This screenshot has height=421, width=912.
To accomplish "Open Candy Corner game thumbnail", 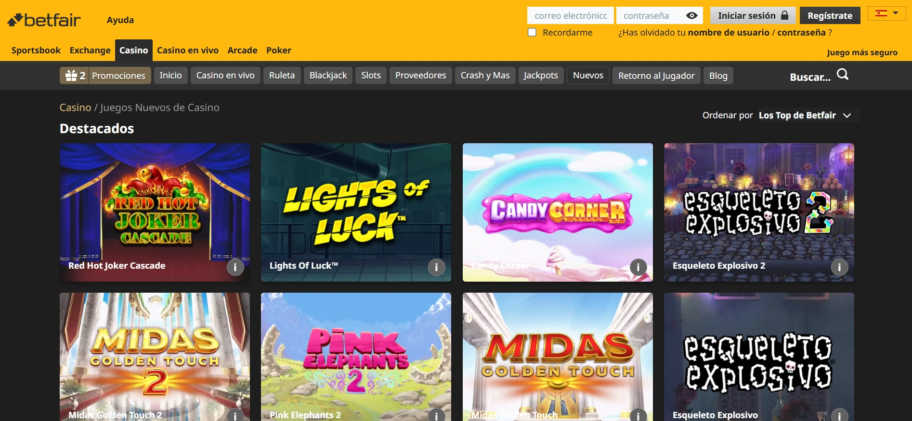I will point(558,212).
